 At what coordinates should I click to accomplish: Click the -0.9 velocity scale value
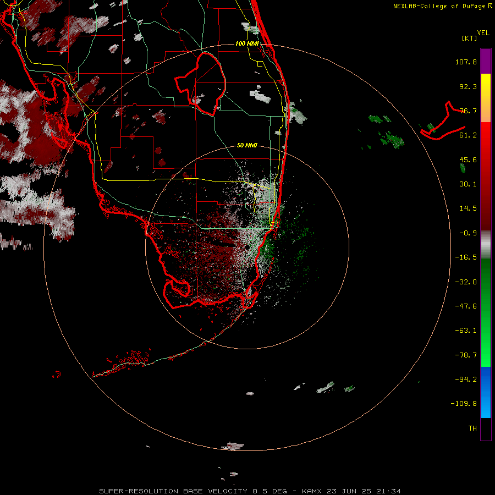pos(468,233)
